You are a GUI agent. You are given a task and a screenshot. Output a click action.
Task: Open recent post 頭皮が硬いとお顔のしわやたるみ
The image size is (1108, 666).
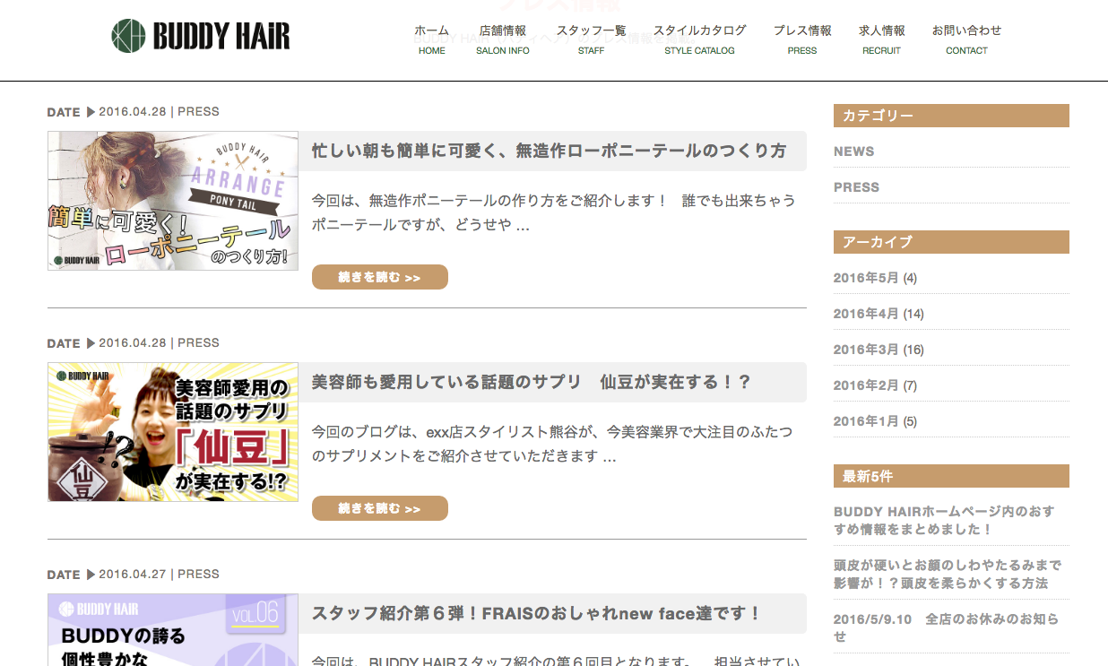click(947, 574)
